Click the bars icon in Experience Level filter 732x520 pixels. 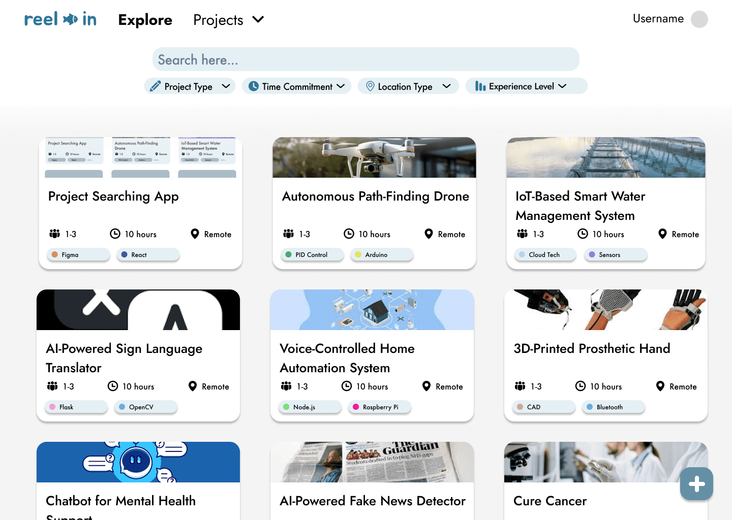click(480, 86)
